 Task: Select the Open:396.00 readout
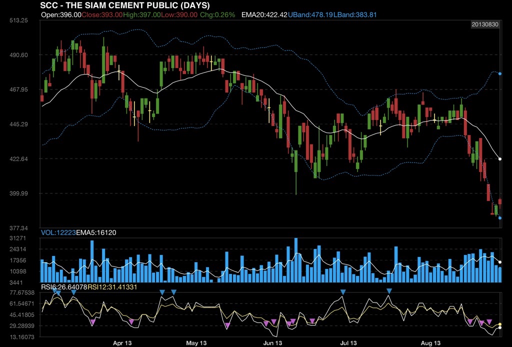[x=61, y=14]
